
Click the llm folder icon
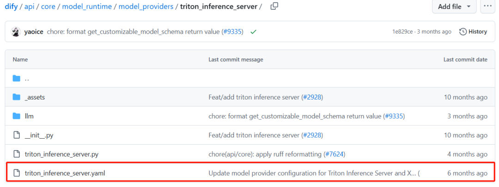[x=17, y=116]
